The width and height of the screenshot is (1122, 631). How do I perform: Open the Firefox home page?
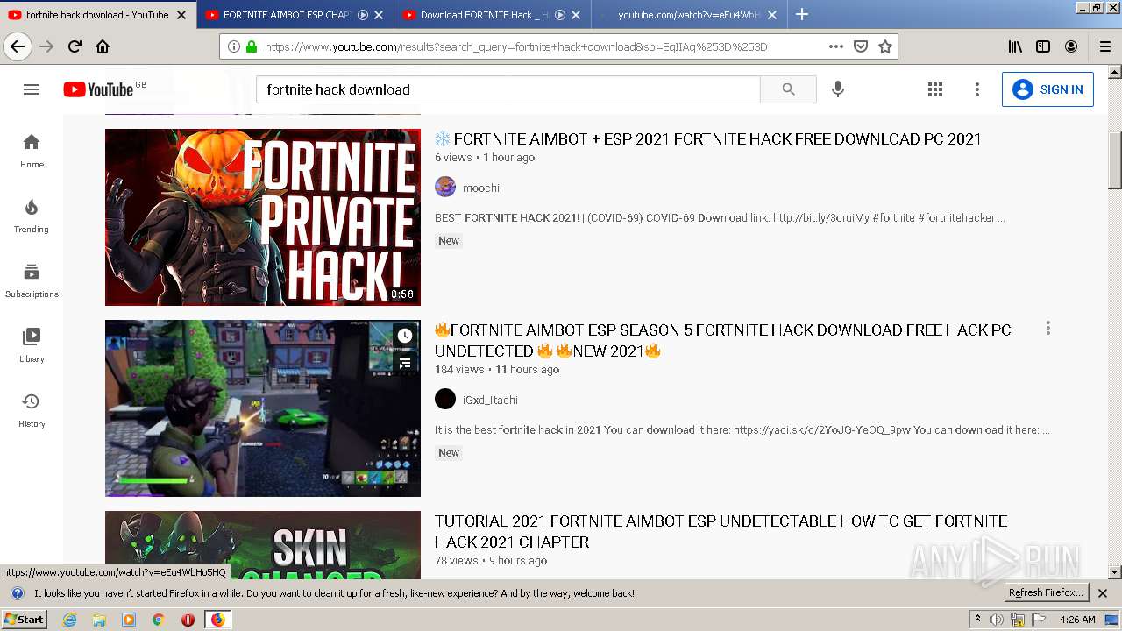pos(103,46)
